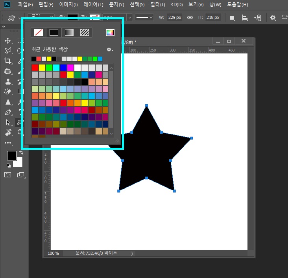Open recent colors gear menu
Viewport: 288px width, 278px height.
pyautogui.click(x=110, y=50)
